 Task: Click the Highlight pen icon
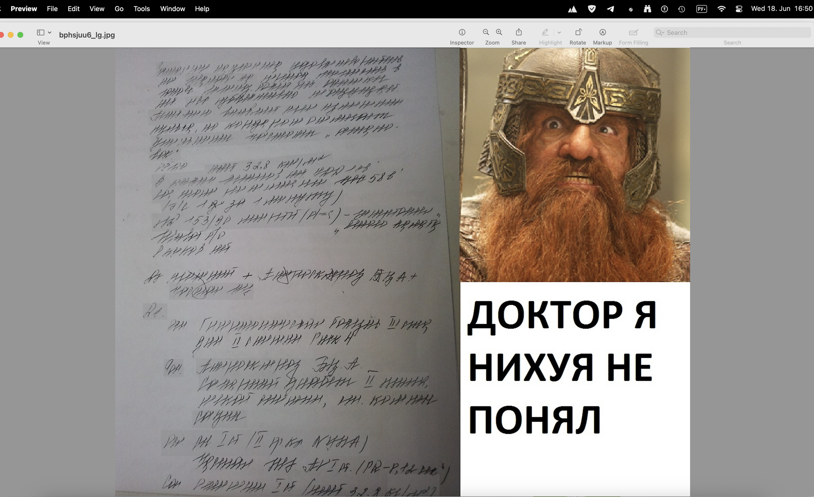545,33
